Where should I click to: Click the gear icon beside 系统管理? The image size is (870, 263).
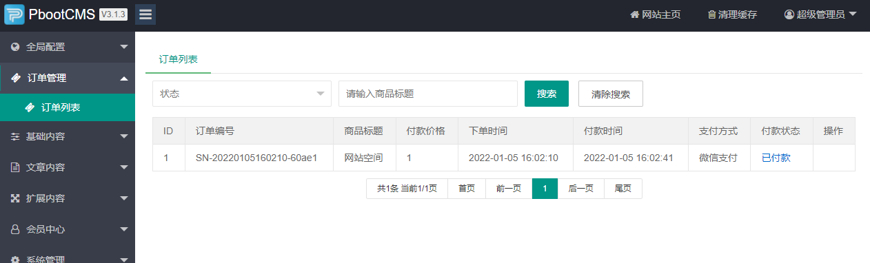pos(15,260)
